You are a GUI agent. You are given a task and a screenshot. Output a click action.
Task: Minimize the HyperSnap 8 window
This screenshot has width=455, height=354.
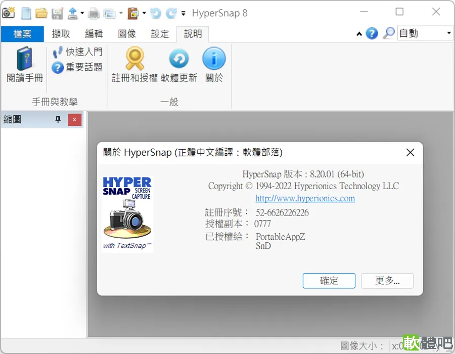(364, 12)
